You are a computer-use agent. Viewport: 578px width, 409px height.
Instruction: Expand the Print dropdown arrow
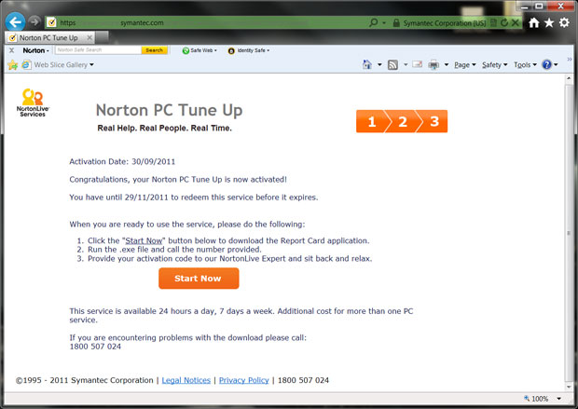point(446,65)
